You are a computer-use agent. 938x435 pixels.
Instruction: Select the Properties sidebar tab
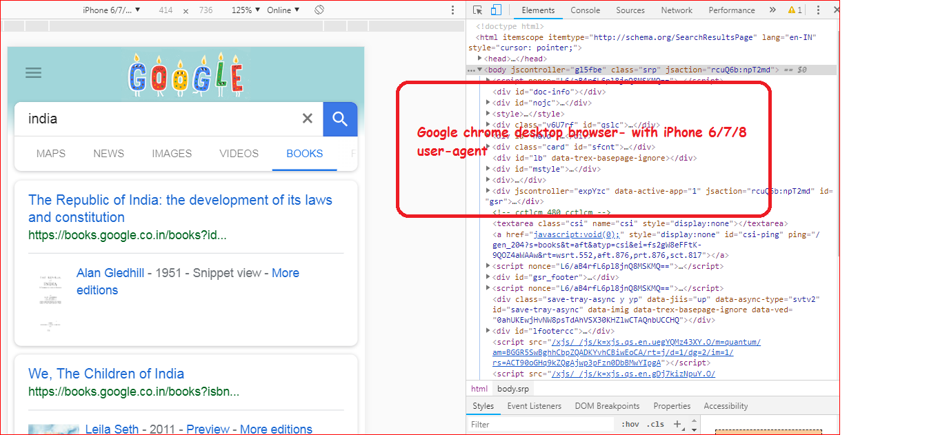(x=672, y=406)
